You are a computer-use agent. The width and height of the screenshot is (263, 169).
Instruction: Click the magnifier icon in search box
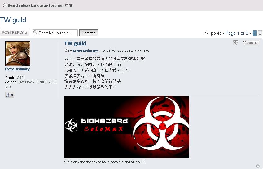(x=35, y=32)
